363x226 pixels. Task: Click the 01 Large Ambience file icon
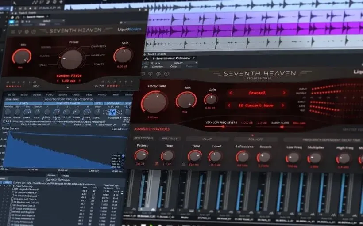13,189
